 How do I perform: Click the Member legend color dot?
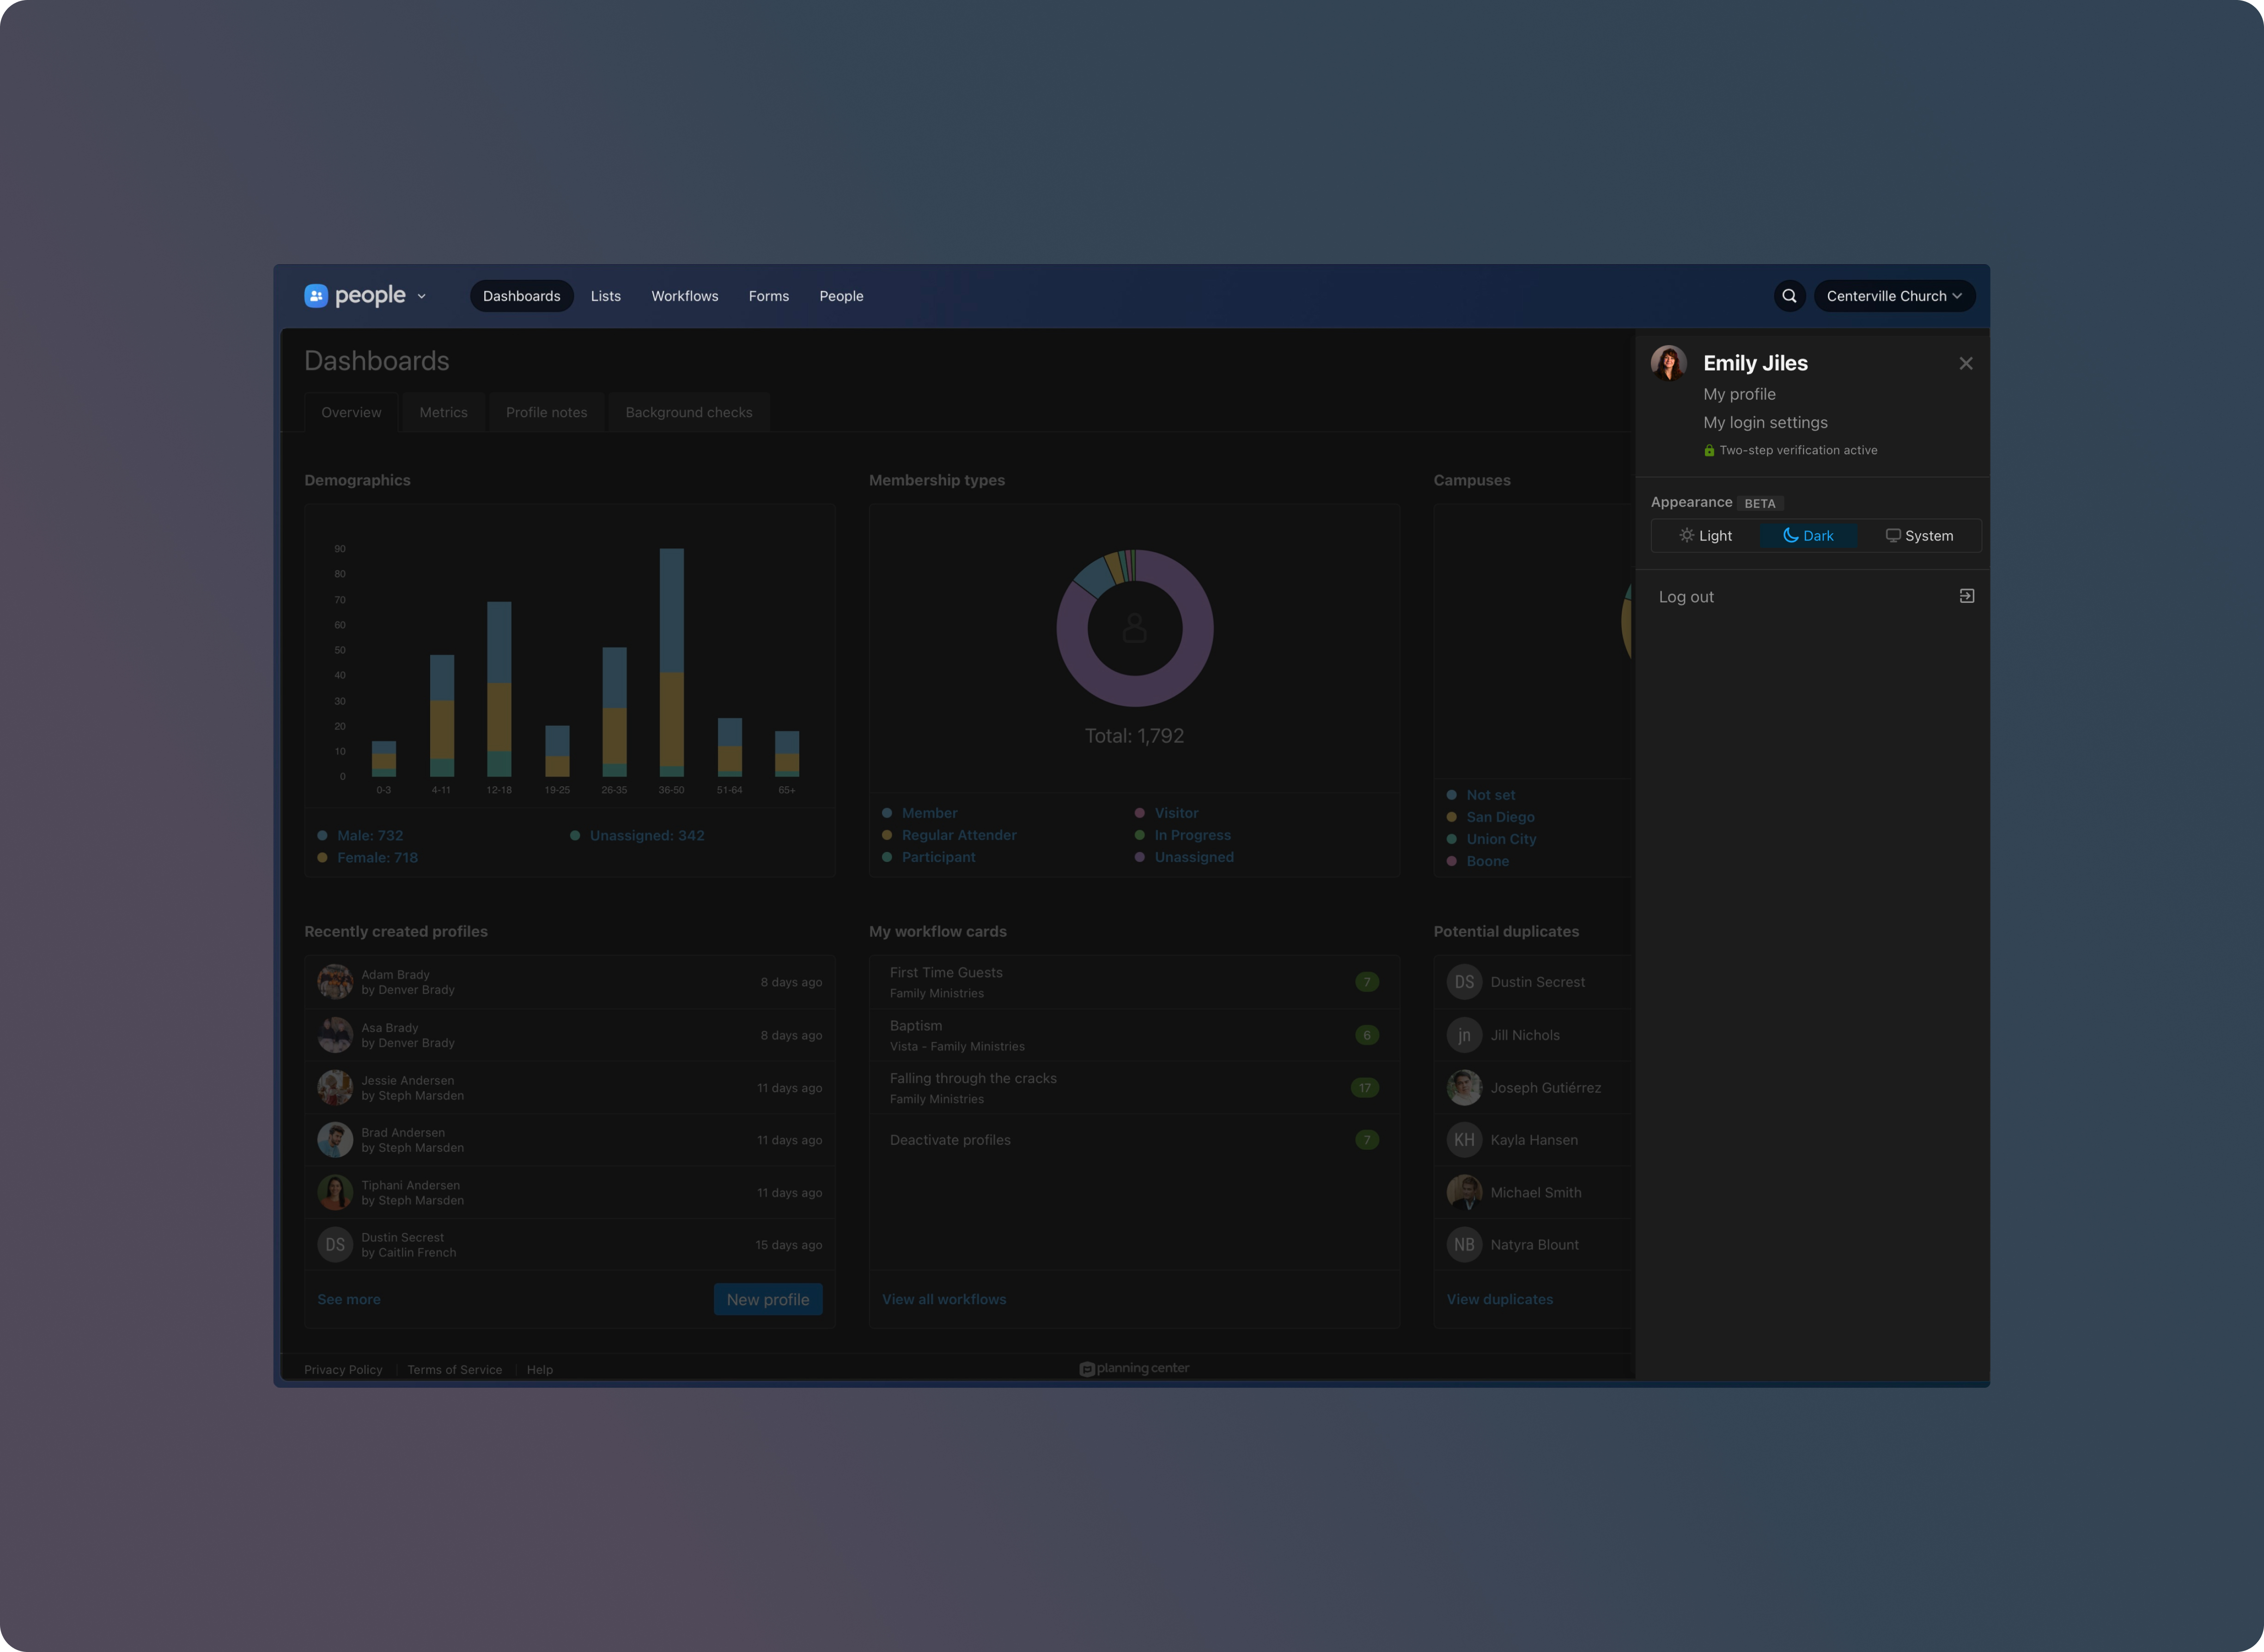[x=887, y=813]
